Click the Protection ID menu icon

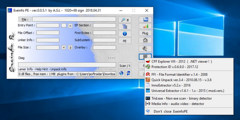click(x=148, y=67)
